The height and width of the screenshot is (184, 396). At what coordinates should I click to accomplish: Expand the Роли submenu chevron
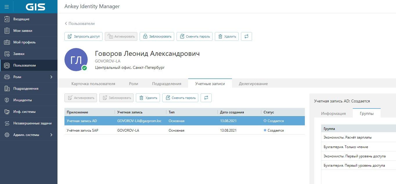point(51,77)
